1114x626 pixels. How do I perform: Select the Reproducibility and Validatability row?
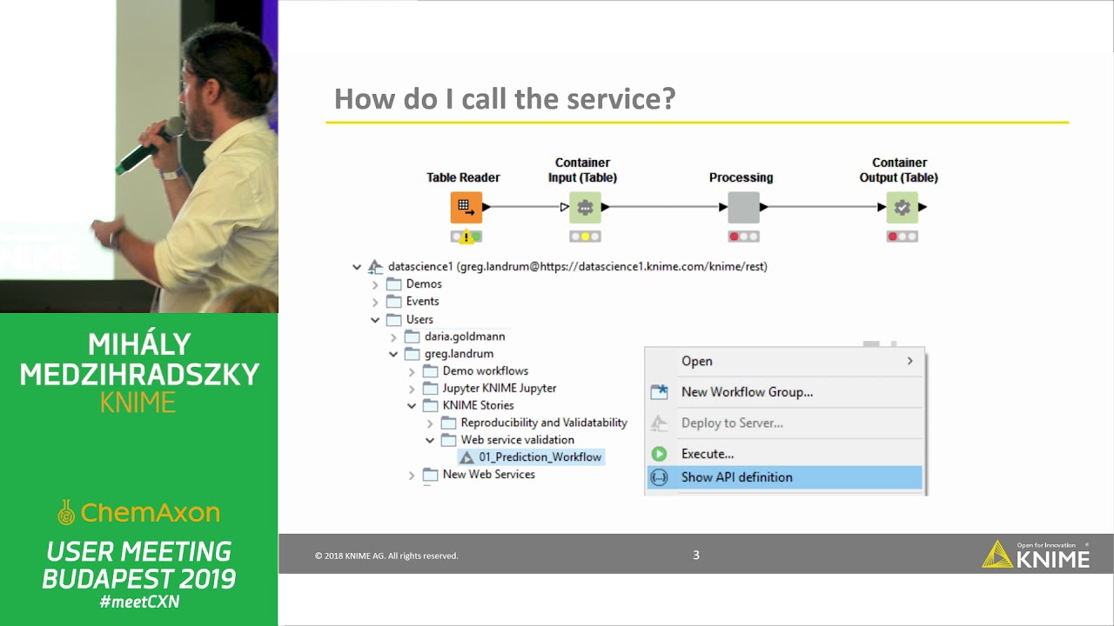coord(544,423)
